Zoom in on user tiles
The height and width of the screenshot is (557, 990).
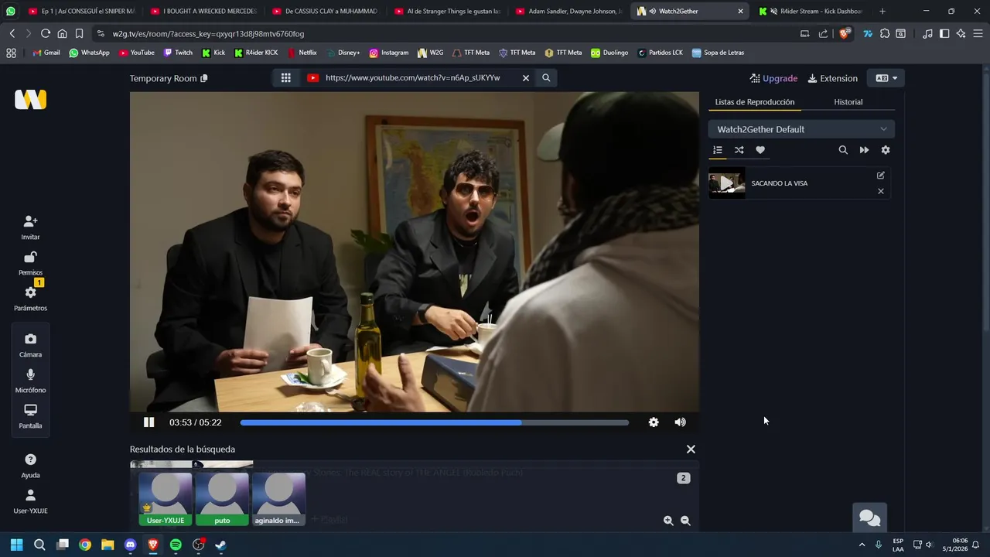[668, 521]
